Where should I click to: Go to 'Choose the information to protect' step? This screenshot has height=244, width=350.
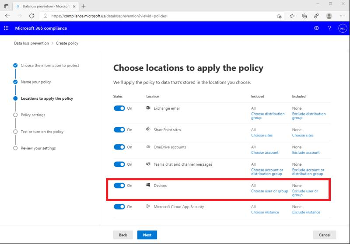tap(50, 66)
